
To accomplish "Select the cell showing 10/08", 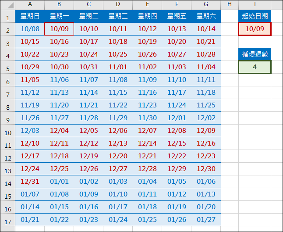I will pos(30,29).
